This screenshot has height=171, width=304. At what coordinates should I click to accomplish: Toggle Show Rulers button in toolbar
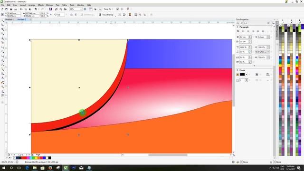coord(91,9)
